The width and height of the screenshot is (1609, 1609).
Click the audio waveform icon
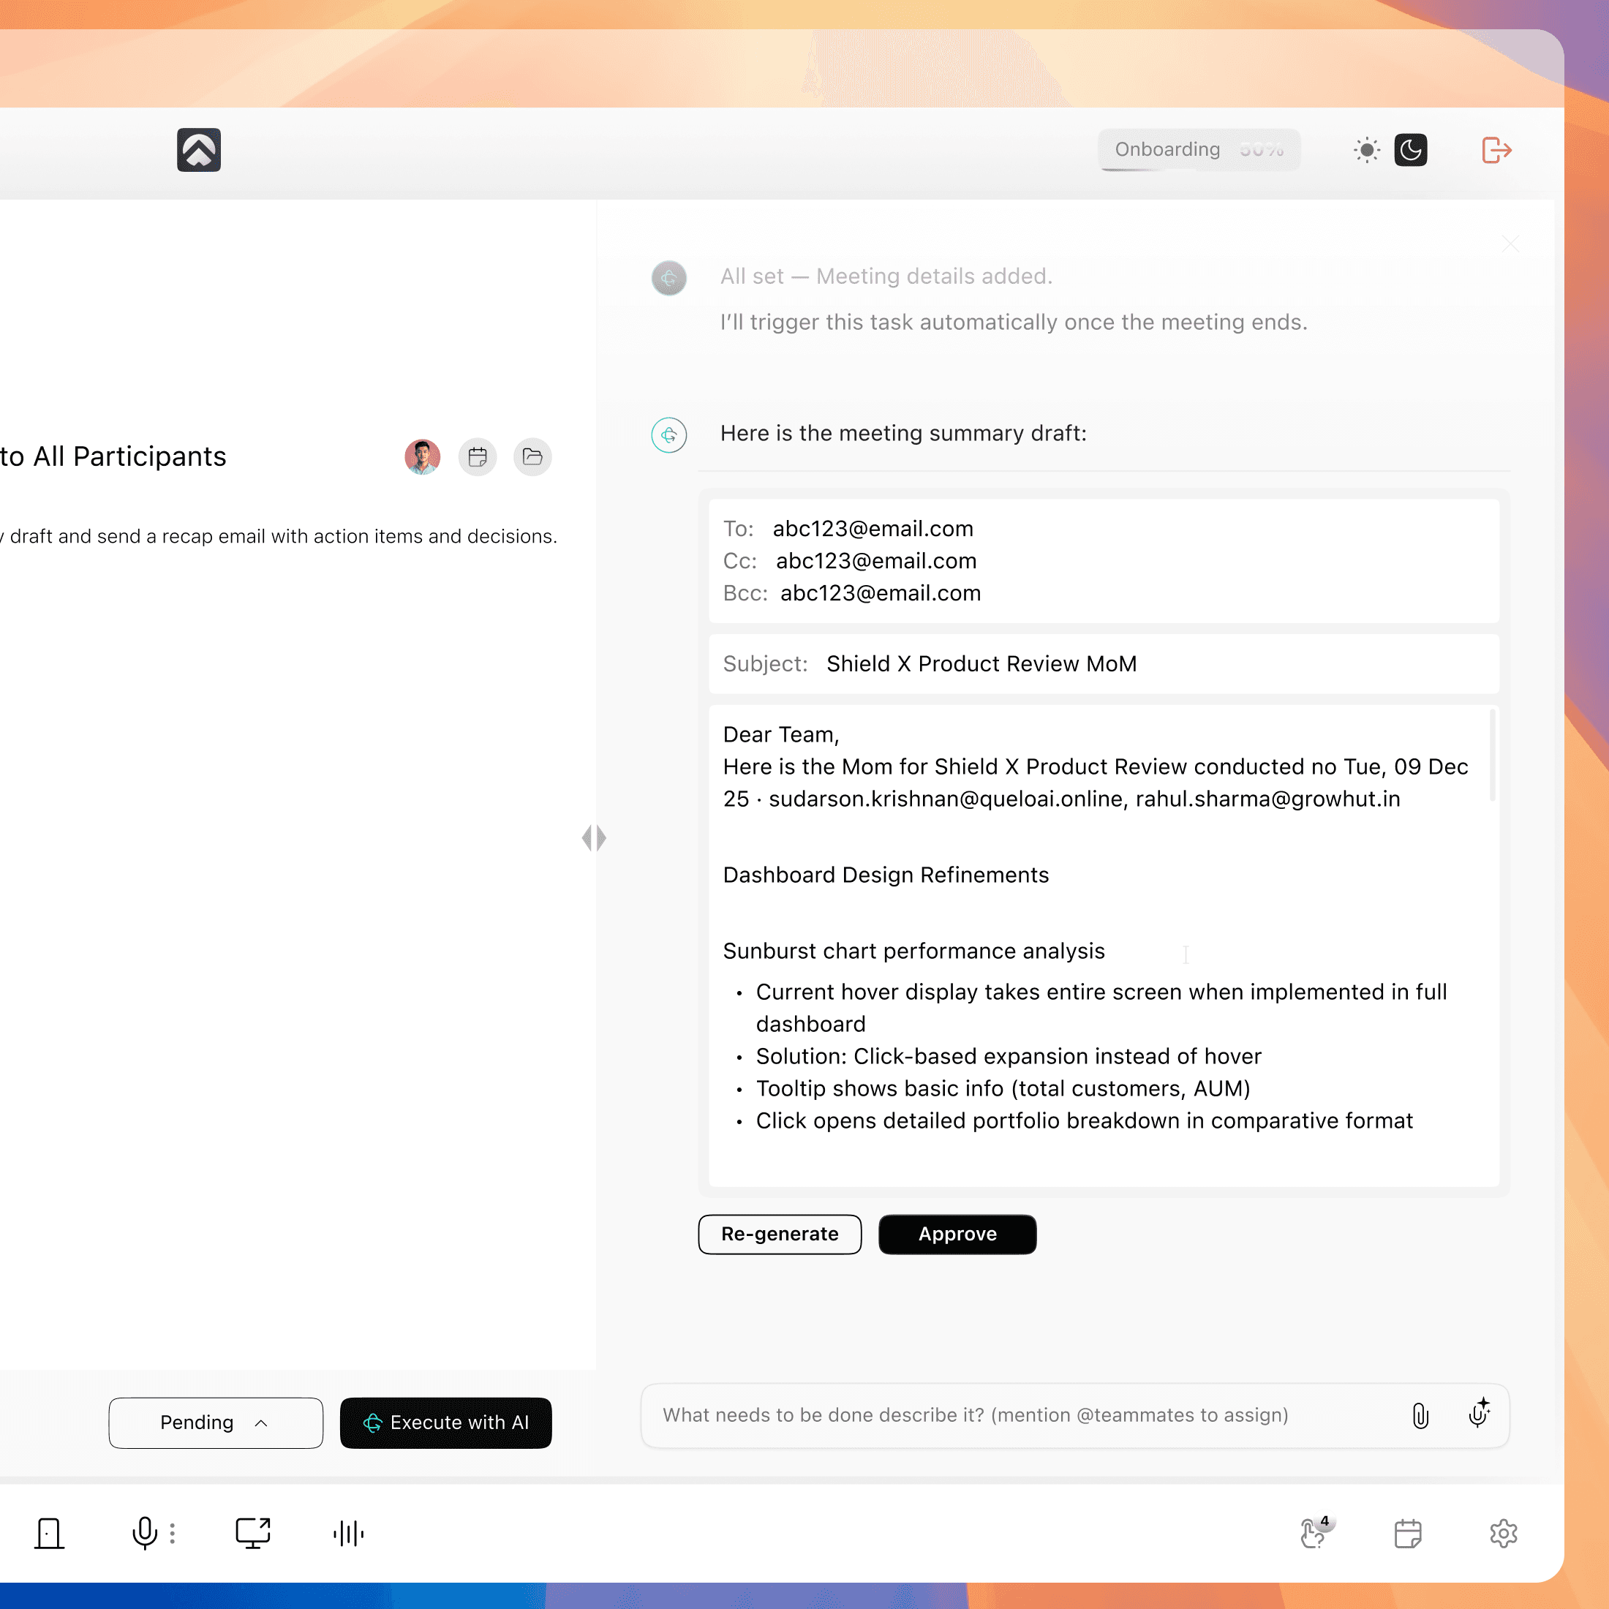click(348, 1533)
